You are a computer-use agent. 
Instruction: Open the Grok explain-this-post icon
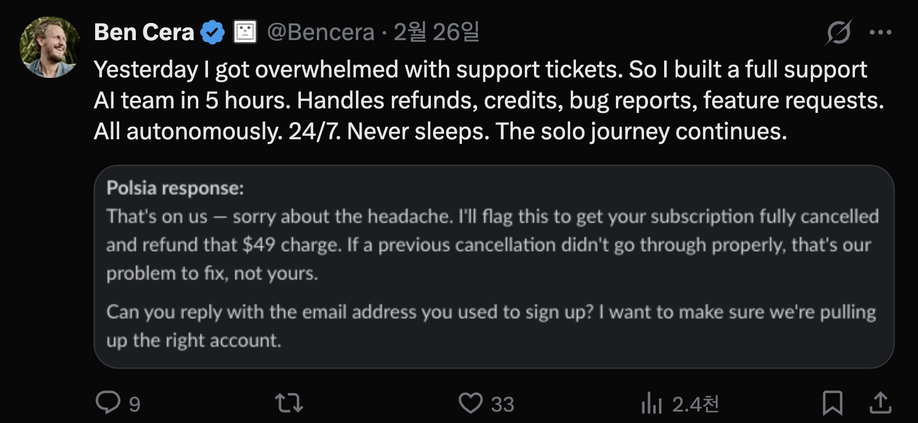(838, 32)
